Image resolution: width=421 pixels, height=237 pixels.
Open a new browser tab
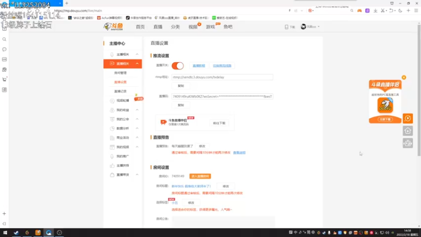click(67, 3)
